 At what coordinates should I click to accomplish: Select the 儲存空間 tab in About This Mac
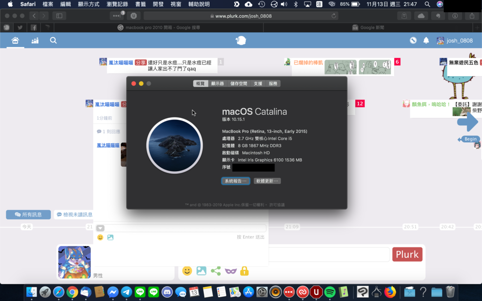tap(239, 83)
